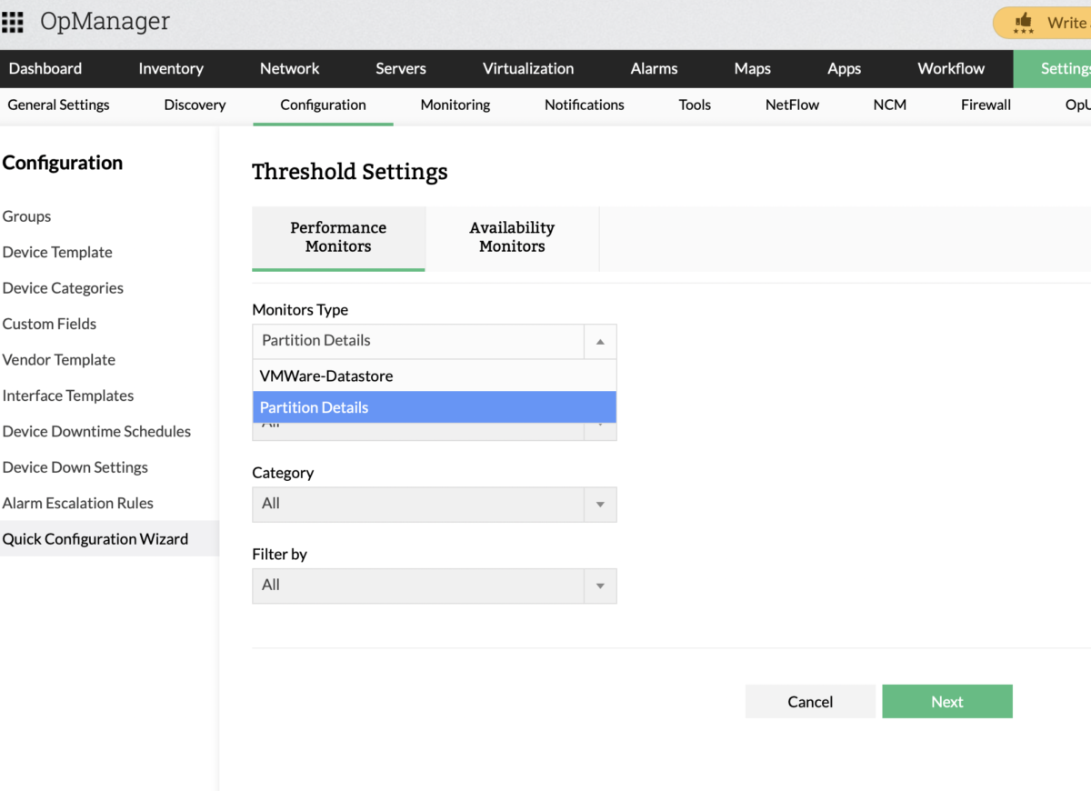Open Device Downtime Schedules

tap(96, 431)
